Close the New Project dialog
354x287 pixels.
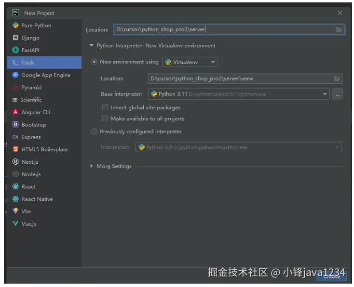coord(340,13)
